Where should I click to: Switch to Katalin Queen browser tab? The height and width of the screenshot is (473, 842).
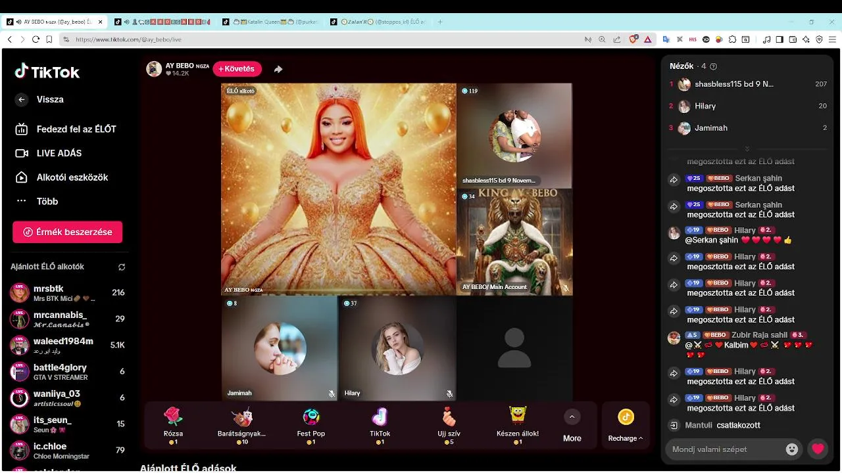tap(271, 22)
